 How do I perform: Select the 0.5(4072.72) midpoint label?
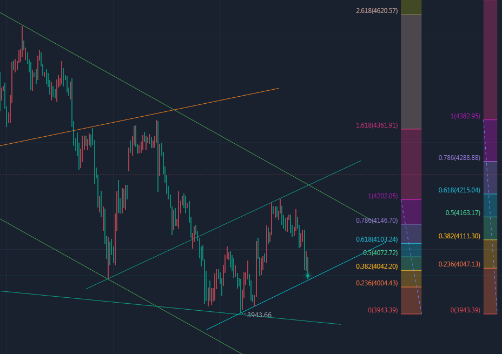pyautogui.click(x=380, y=253)
